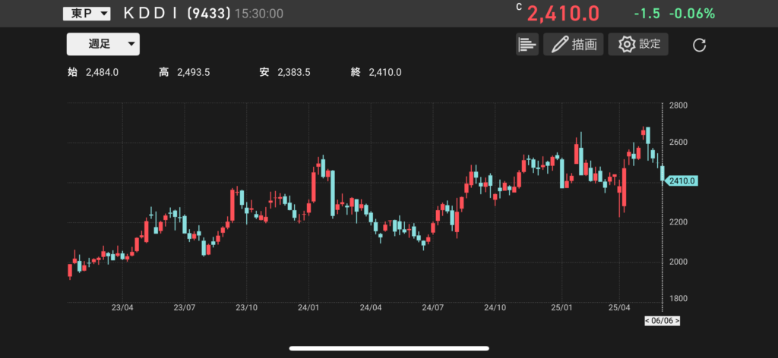Click the 2800 price axis label
The width and height of the screenshot is (778, 358).
click(x=678, y=105)
